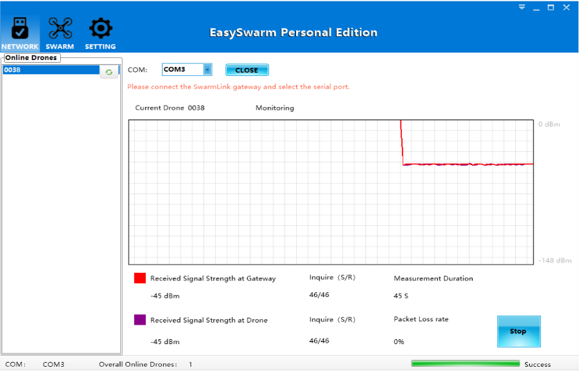Click the 'Current Drone 0038' label
Viewport: 579px width, 371px height.
(x=170, y=108)
